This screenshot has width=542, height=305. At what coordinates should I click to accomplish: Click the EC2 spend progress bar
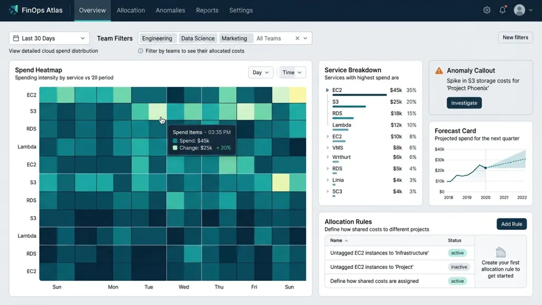click(x=359, y=95)
